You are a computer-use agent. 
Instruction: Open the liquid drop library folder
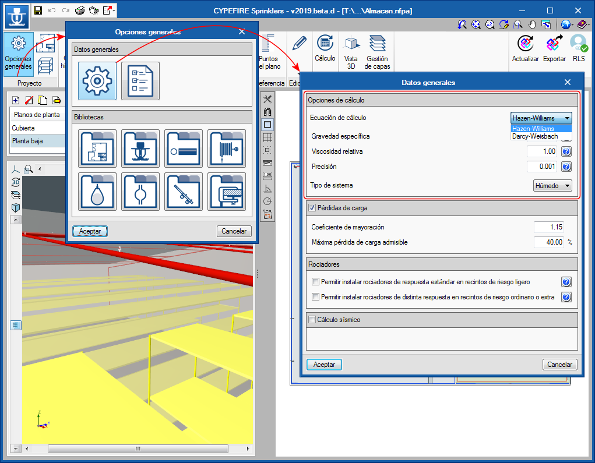(x=97, y=192)
